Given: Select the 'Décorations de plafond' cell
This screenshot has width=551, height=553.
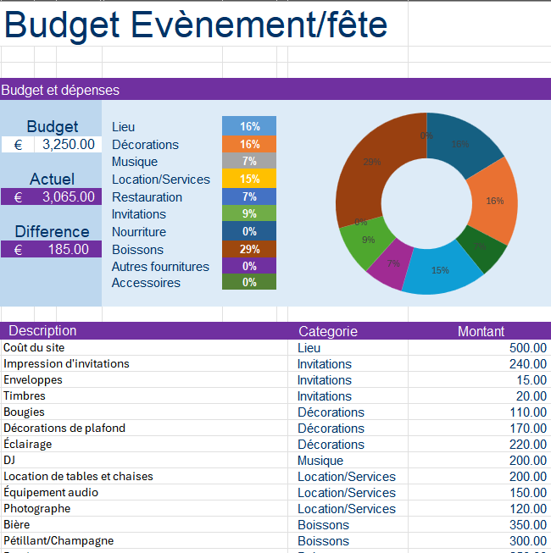Looking at the screenshot, I should (x=144, y=428).
